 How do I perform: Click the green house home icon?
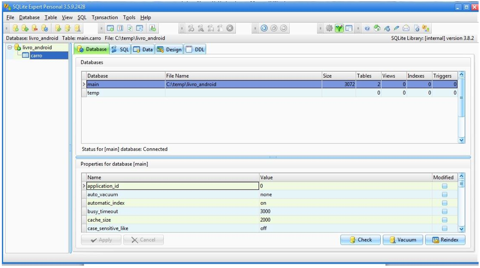(x=377, y=28)
